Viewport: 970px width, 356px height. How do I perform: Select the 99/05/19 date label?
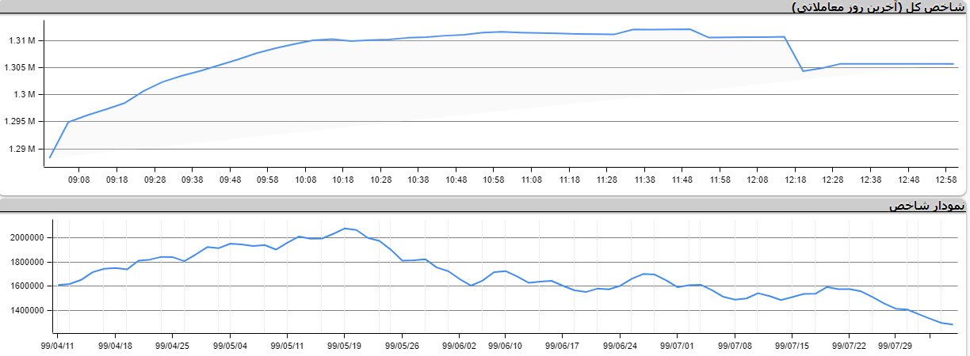[345, 346]
